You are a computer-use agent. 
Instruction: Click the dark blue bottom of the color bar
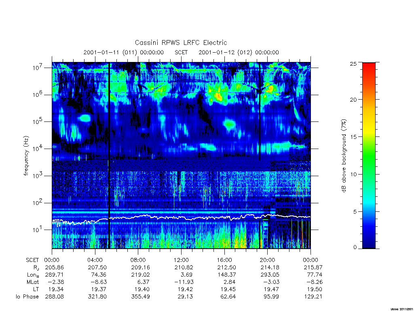click(369, 245)
